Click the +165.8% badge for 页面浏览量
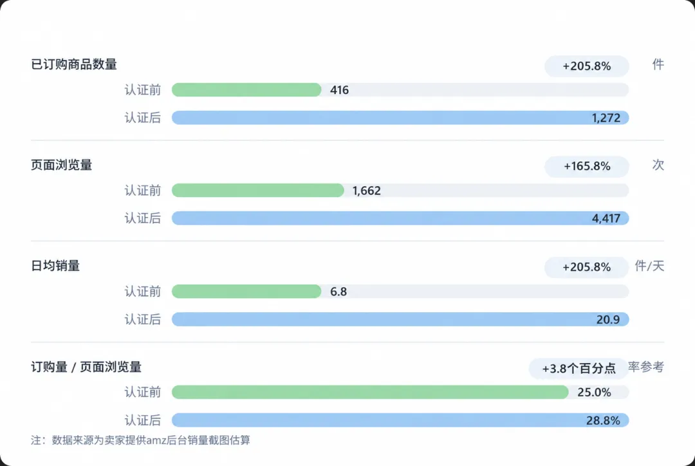This screenshot has height=466, width=695. click(586, 166)
